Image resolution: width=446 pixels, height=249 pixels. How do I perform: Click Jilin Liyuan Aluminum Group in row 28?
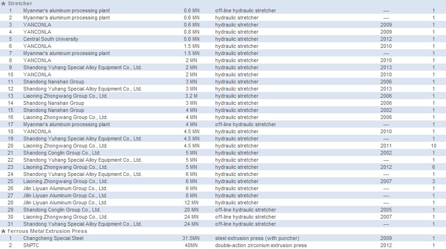pos(65,203)
